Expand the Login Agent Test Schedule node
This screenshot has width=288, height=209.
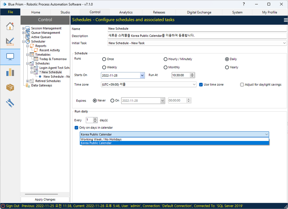(x=32, y=68)
